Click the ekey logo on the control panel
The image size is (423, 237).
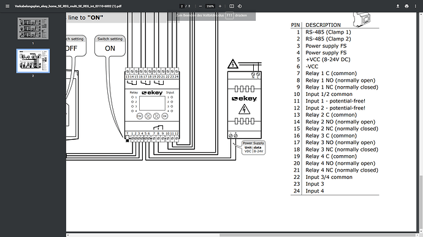click(x=152, y=93)
